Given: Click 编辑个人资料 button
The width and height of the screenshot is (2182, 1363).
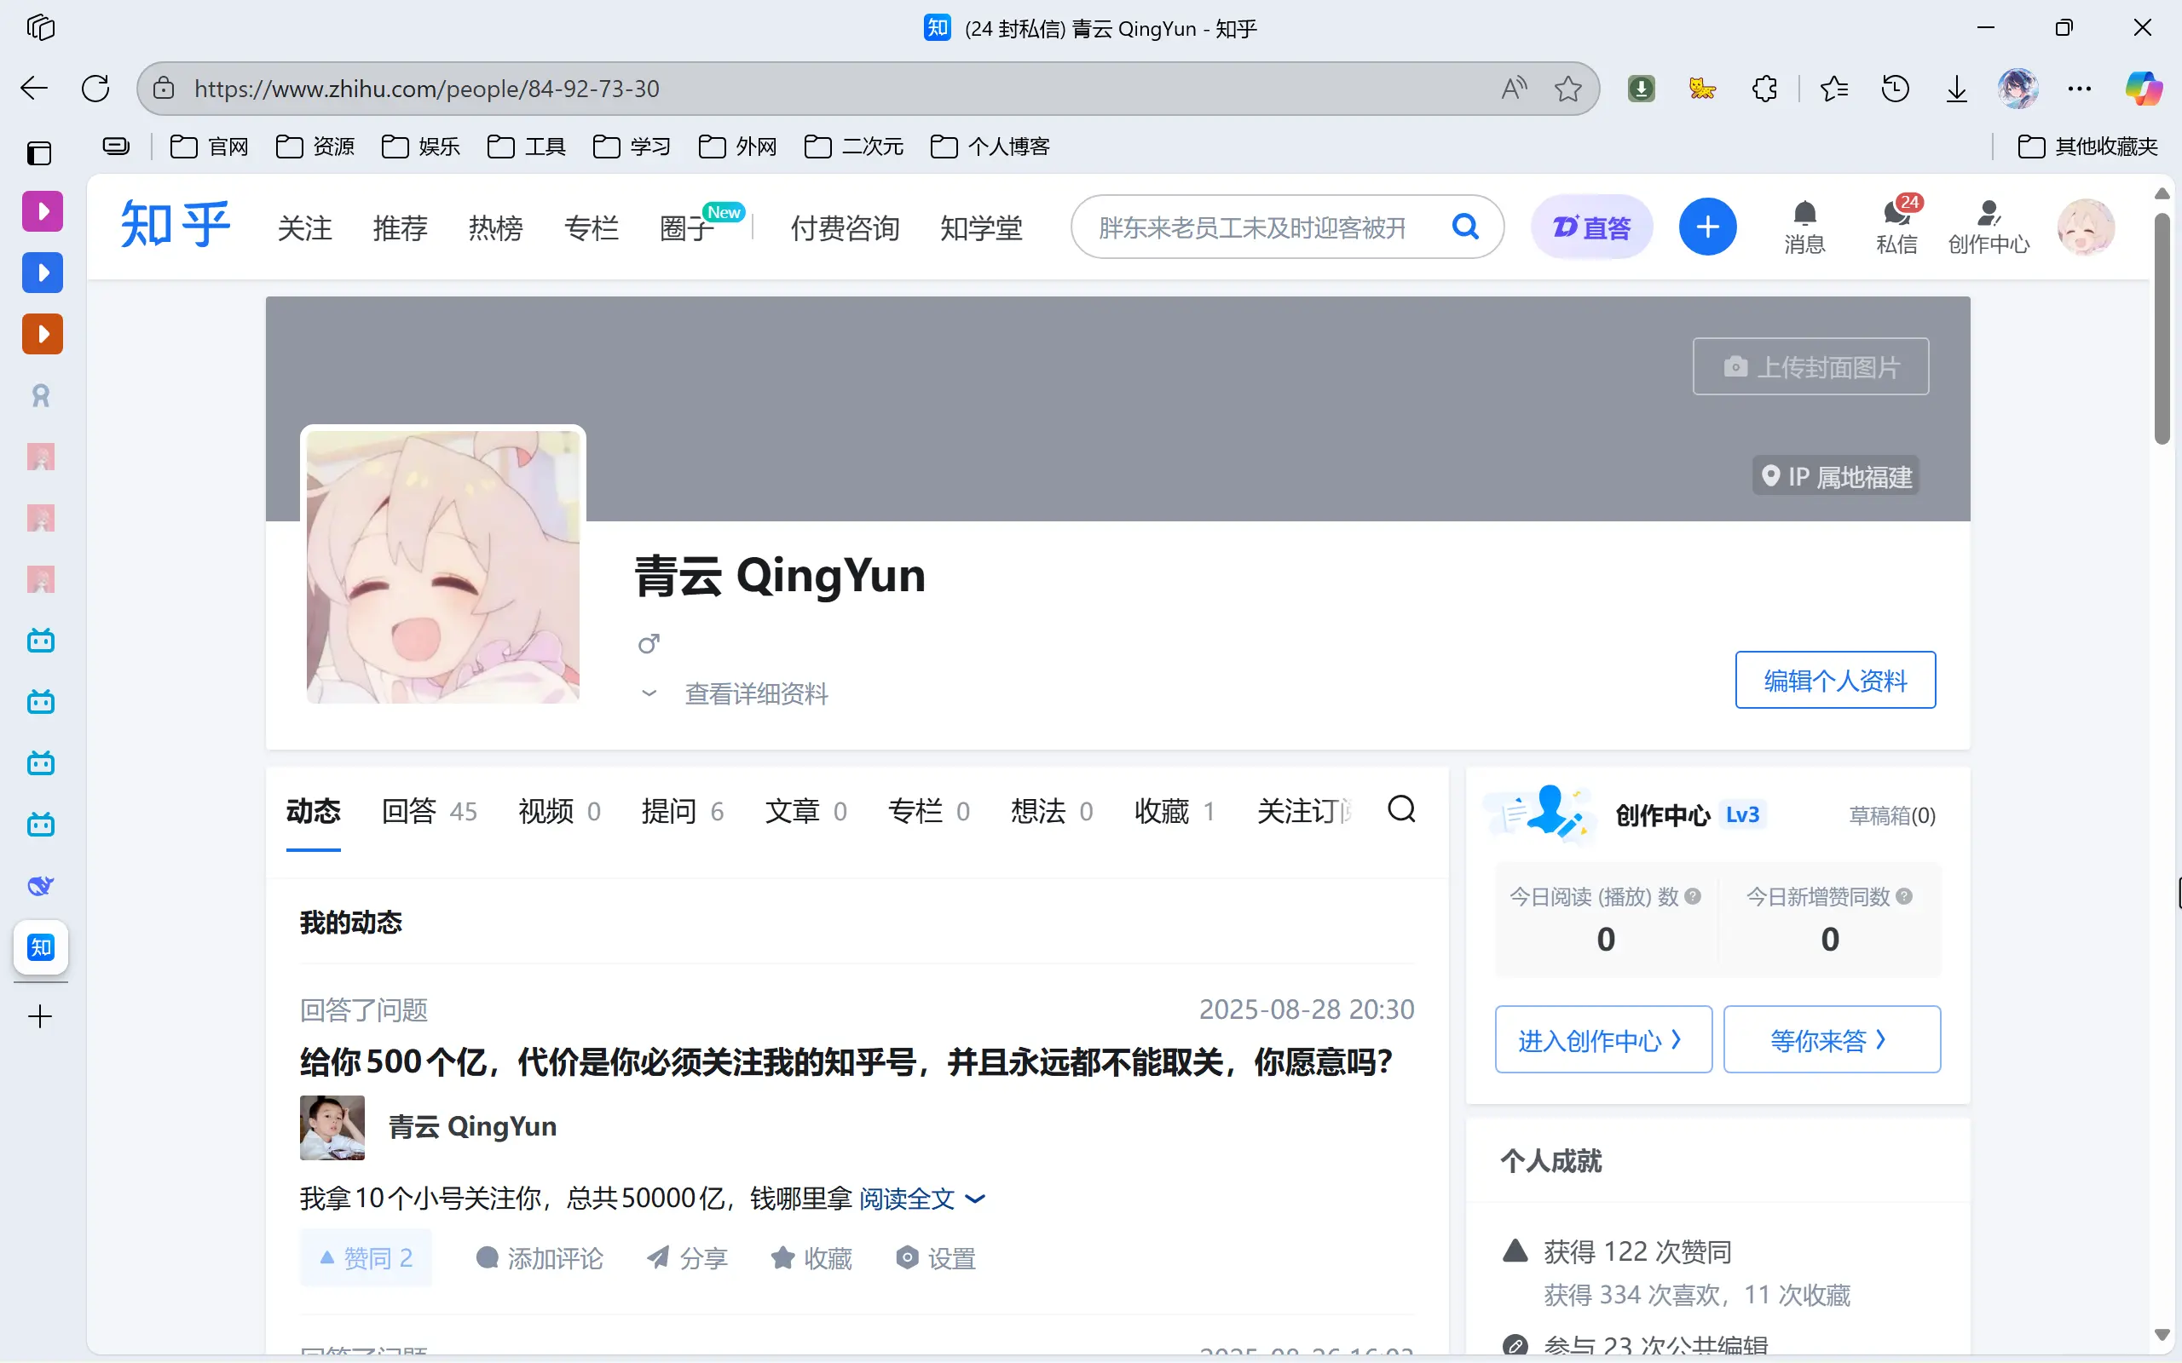Looking at the screenshot, I should [1834, 680].
